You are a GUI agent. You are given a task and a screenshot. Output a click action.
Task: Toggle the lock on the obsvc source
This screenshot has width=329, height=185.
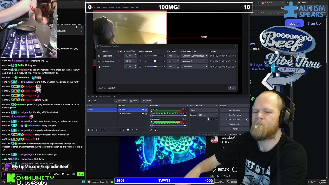(146, 110)
